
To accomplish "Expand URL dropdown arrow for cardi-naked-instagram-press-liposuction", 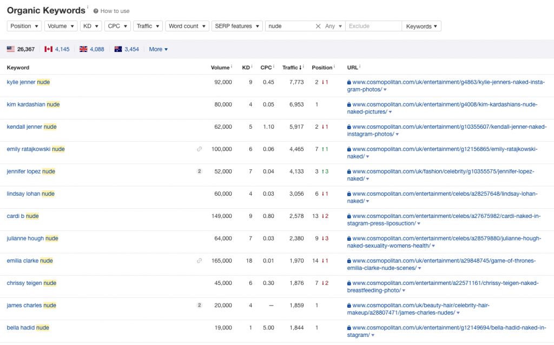I will pos(419,223).
